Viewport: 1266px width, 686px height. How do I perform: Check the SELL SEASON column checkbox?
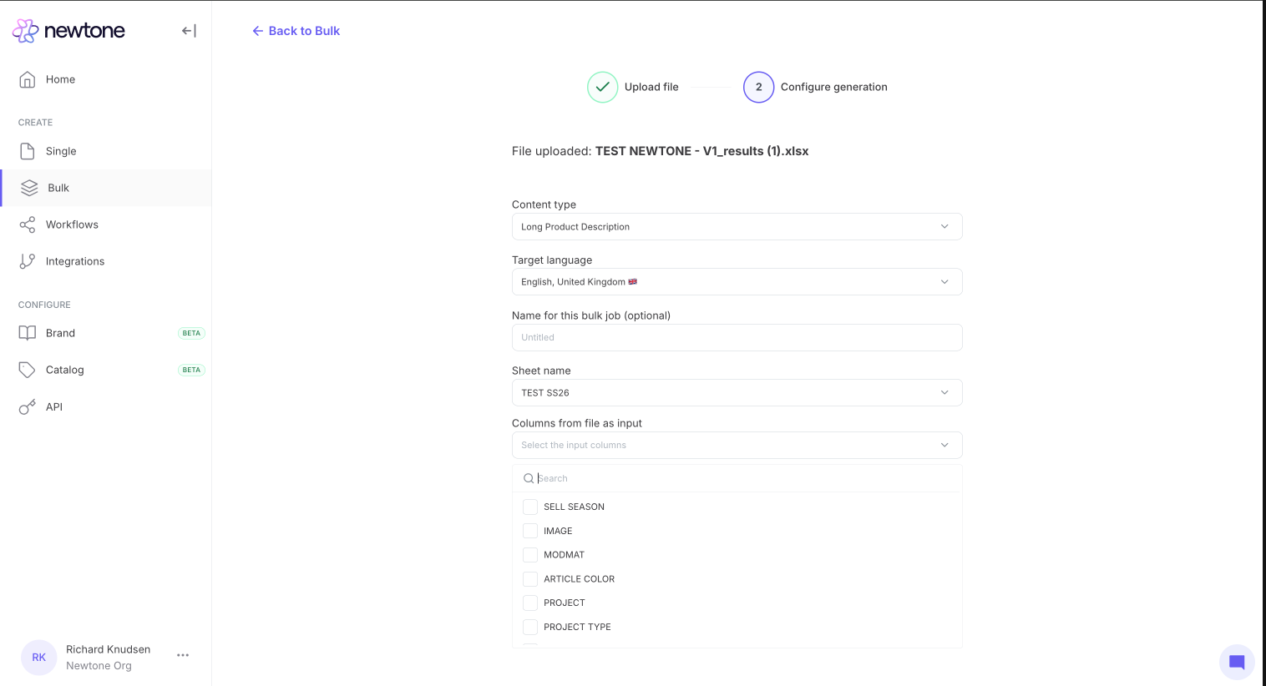pos(530,507)
